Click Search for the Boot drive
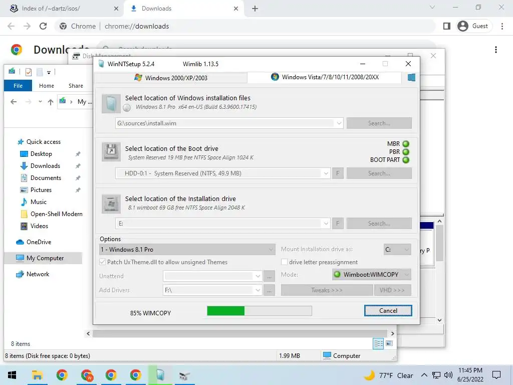Screen dimensions: 513x385 [x=379, y=173]
